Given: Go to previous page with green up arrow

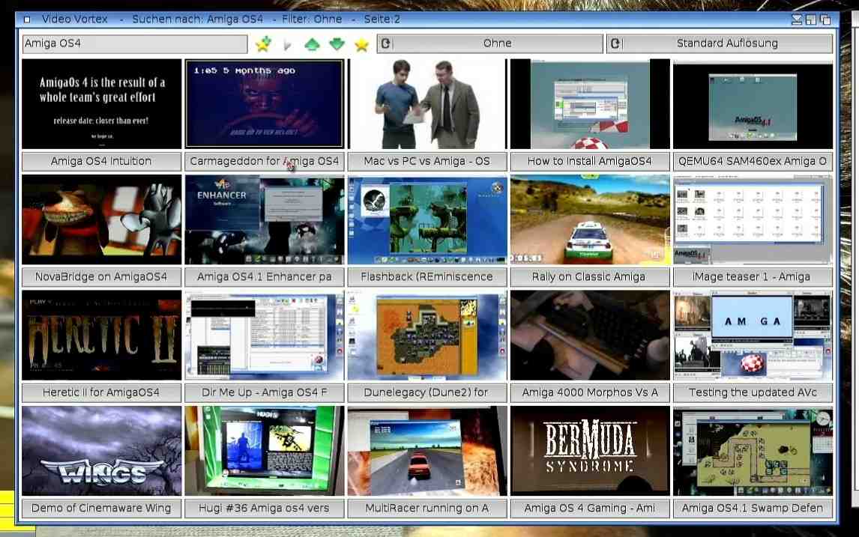Looking at the screenshot, I should pos(312,44).
